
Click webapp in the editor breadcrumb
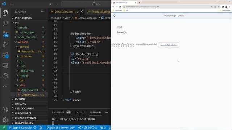56,18
